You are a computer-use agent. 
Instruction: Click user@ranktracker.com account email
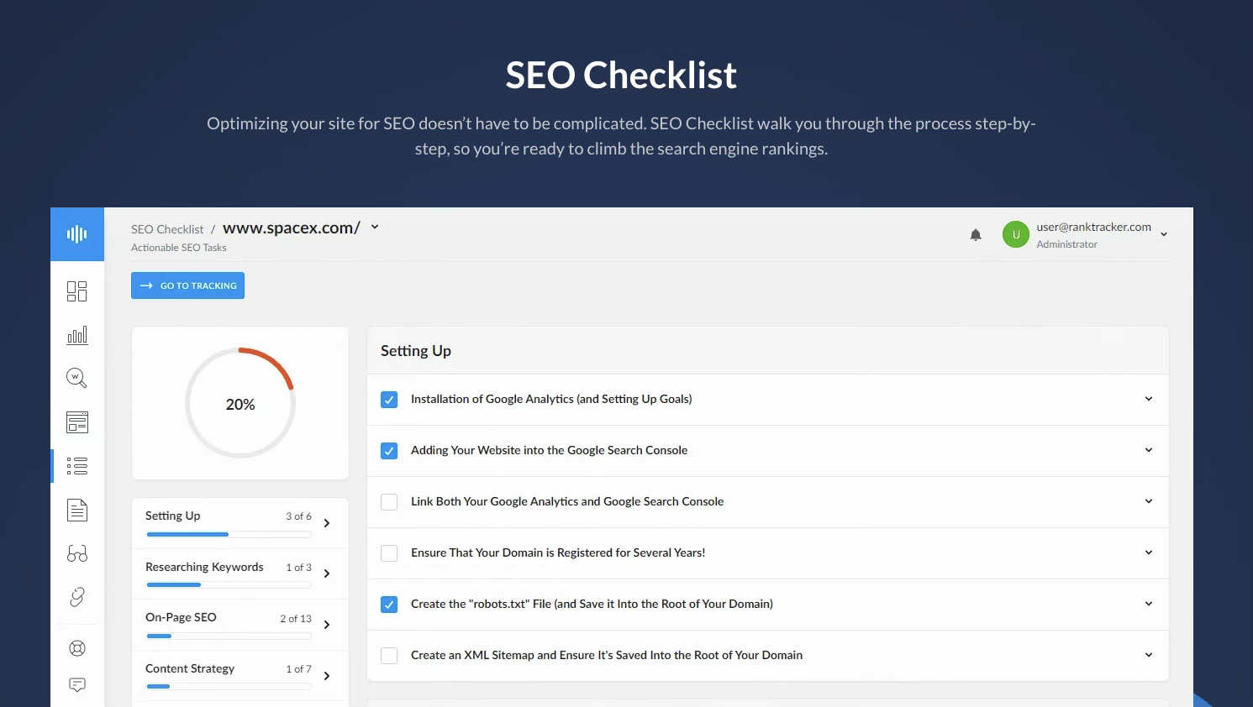tap(1093, 227)
